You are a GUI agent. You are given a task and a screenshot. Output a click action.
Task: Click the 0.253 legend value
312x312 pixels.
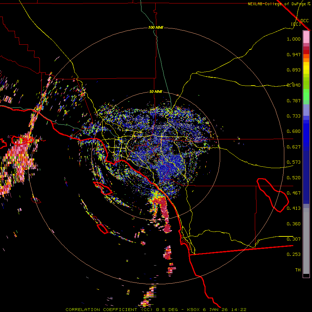pyautogui.click(x=294, y=254)
